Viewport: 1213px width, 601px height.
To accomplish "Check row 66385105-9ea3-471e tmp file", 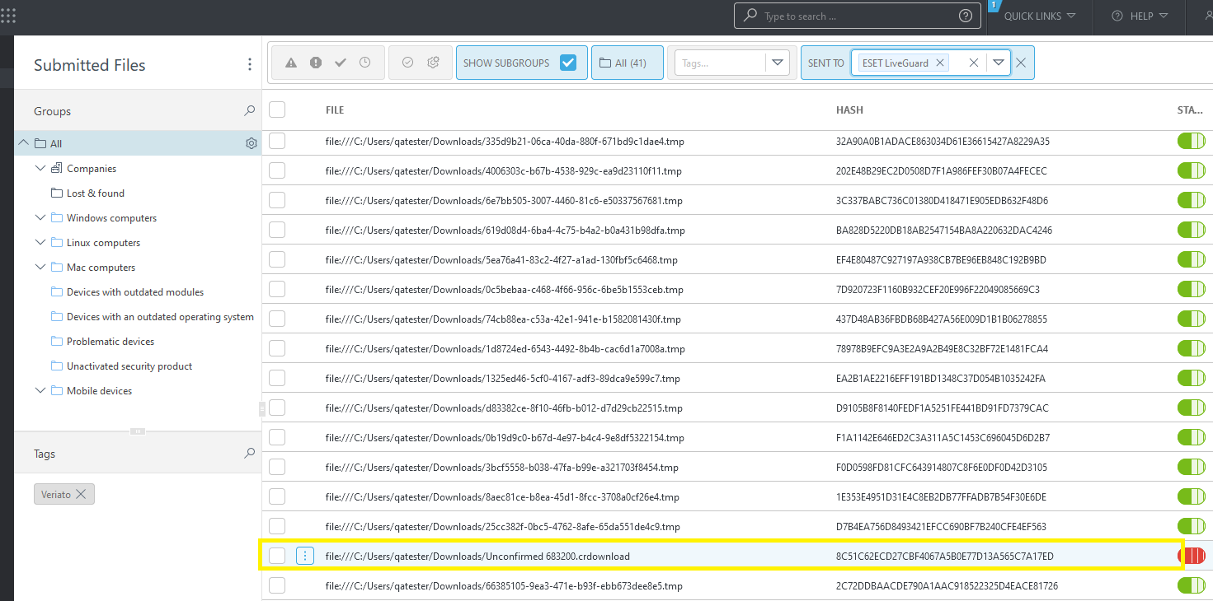I will [277, 585].
